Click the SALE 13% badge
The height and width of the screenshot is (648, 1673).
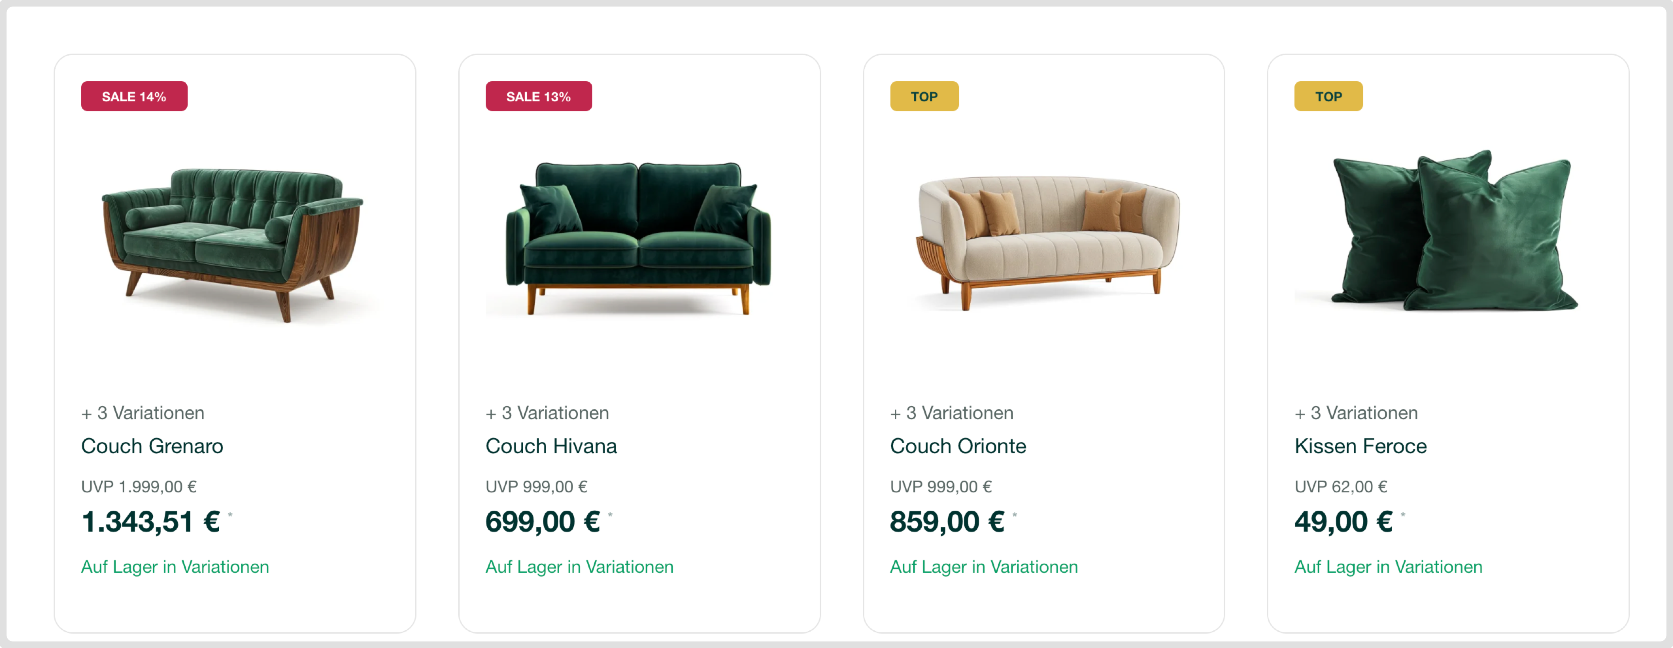click(x=538, y=96)
